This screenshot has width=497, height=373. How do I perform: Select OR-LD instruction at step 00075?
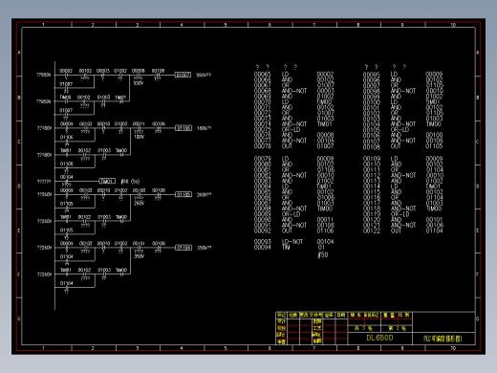coord(291,130)
